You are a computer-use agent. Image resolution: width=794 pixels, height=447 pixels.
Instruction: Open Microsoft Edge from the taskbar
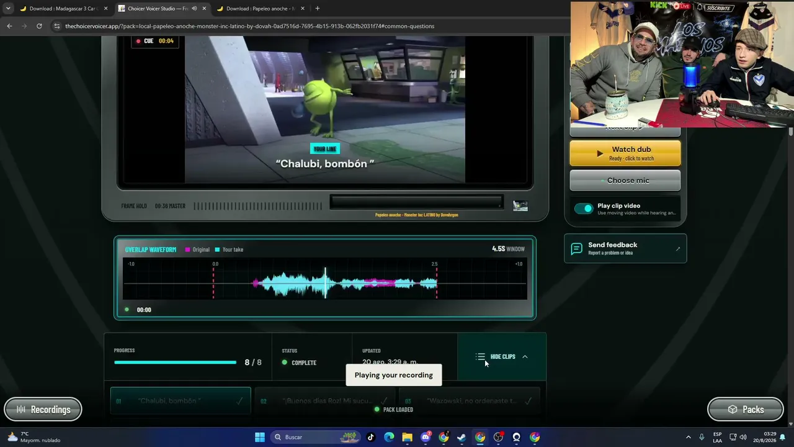coord(389,437)
